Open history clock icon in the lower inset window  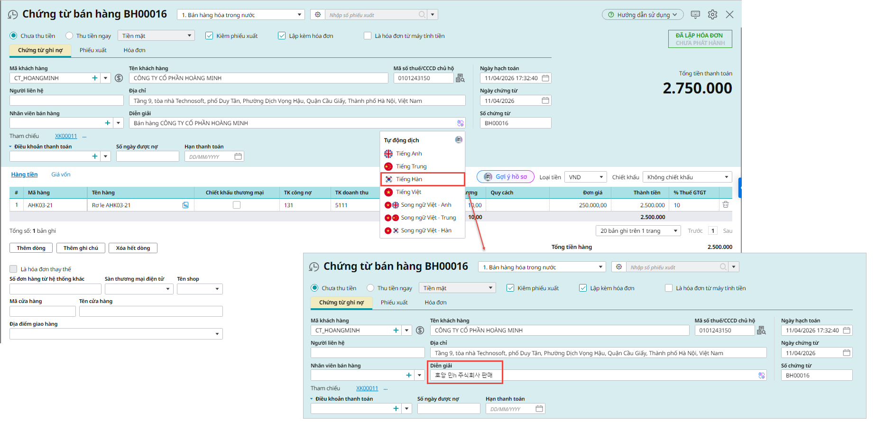(x=314, y=267)
